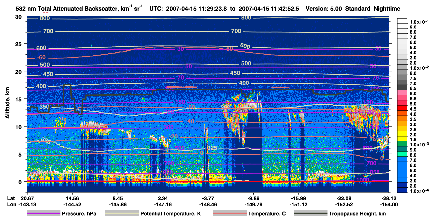Viewport: 432px width, 221px height.
Task: Click latitude tick value -9.89
Action: [254, 198]
